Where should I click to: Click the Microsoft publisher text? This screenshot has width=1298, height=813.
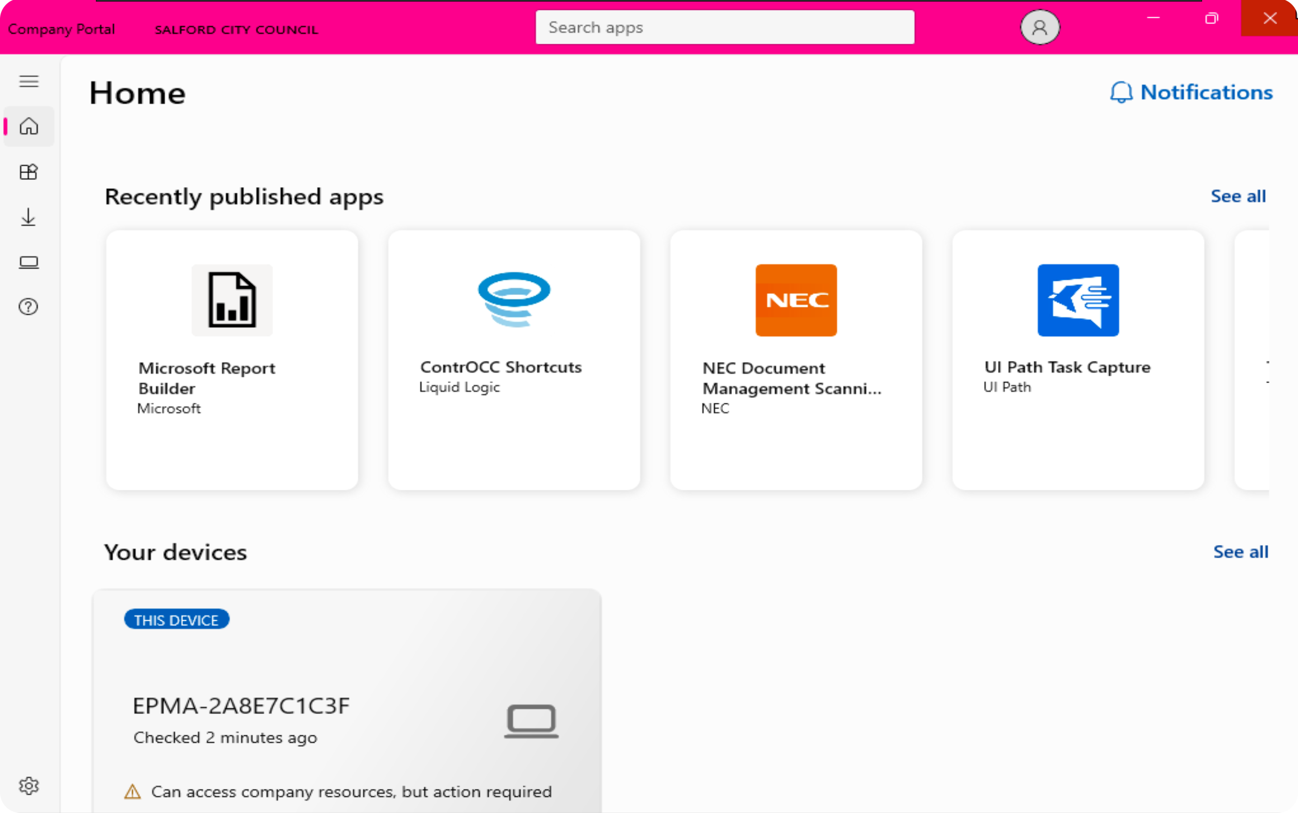(169, 409)
